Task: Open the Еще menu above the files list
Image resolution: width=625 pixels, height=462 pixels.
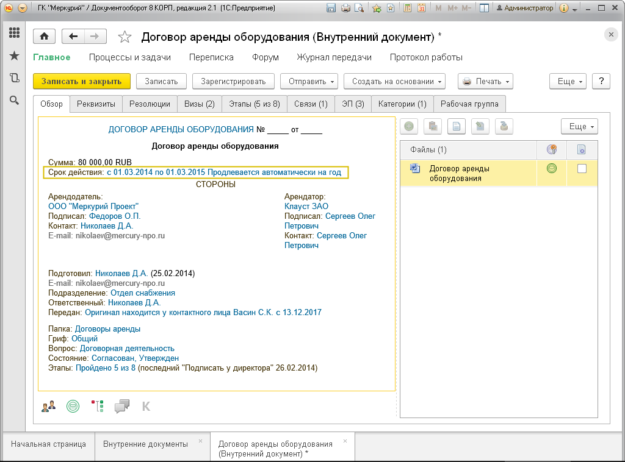Action: point(579,127)
